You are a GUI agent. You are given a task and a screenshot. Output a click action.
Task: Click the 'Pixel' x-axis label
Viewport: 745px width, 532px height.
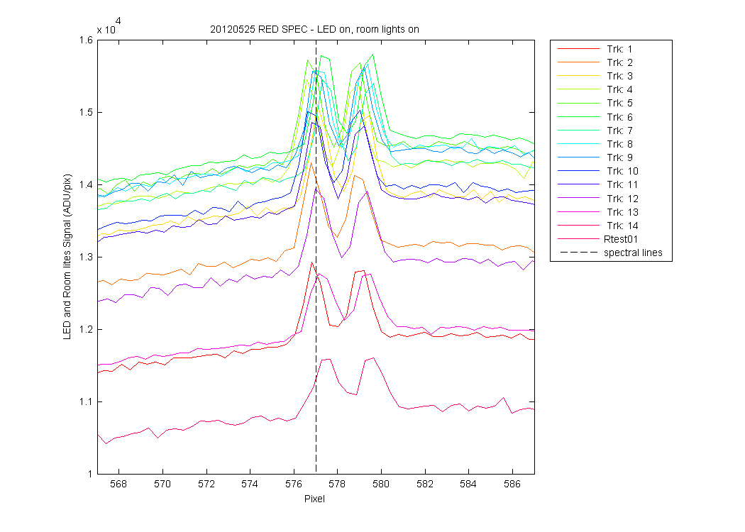point(314,499)
